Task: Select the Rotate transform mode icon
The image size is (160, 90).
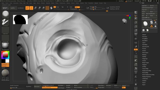Action: (43, 8)
